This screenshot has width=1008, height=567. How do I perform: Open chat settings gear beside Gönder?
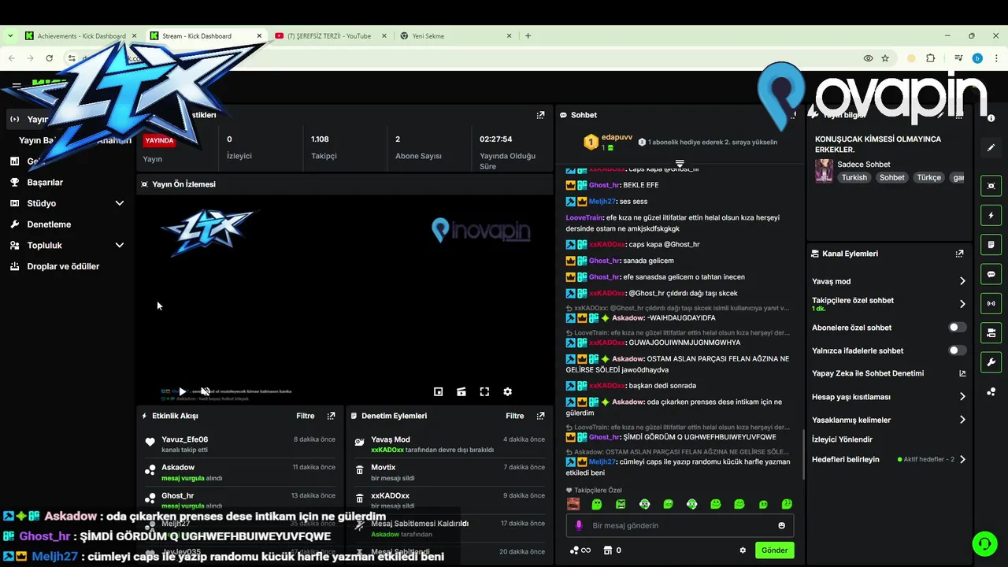click(x=742, y=550)
